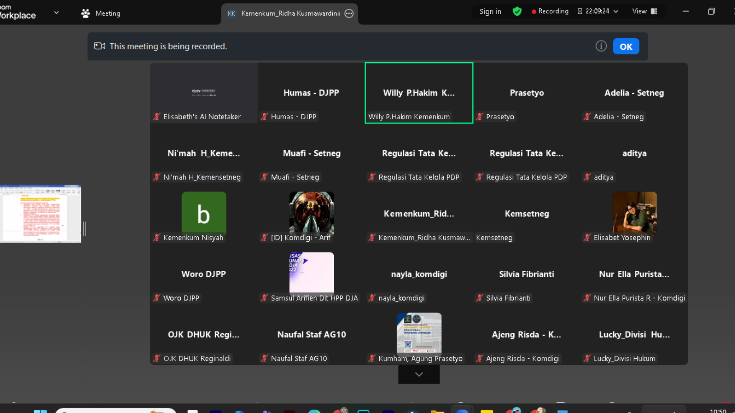Click the camera recording icon in the banner
The height and width of the screenshot is (413, 735).
[x=100, y=46]
